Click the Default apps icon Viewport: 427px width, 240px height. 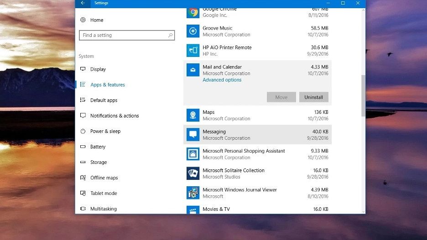(x=83, y=100)
